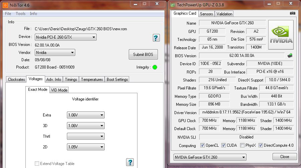
Task: Switch to the Adv. Info tab
Action: [x=54, y=80]
